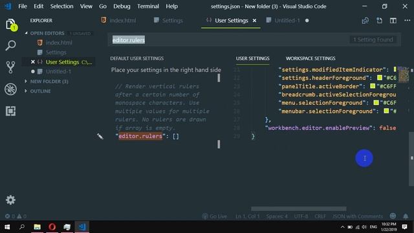Viewport: 414px width, 233px height.
Task: Open File Explorer from the taskbar
Action: tap(38, 227)
